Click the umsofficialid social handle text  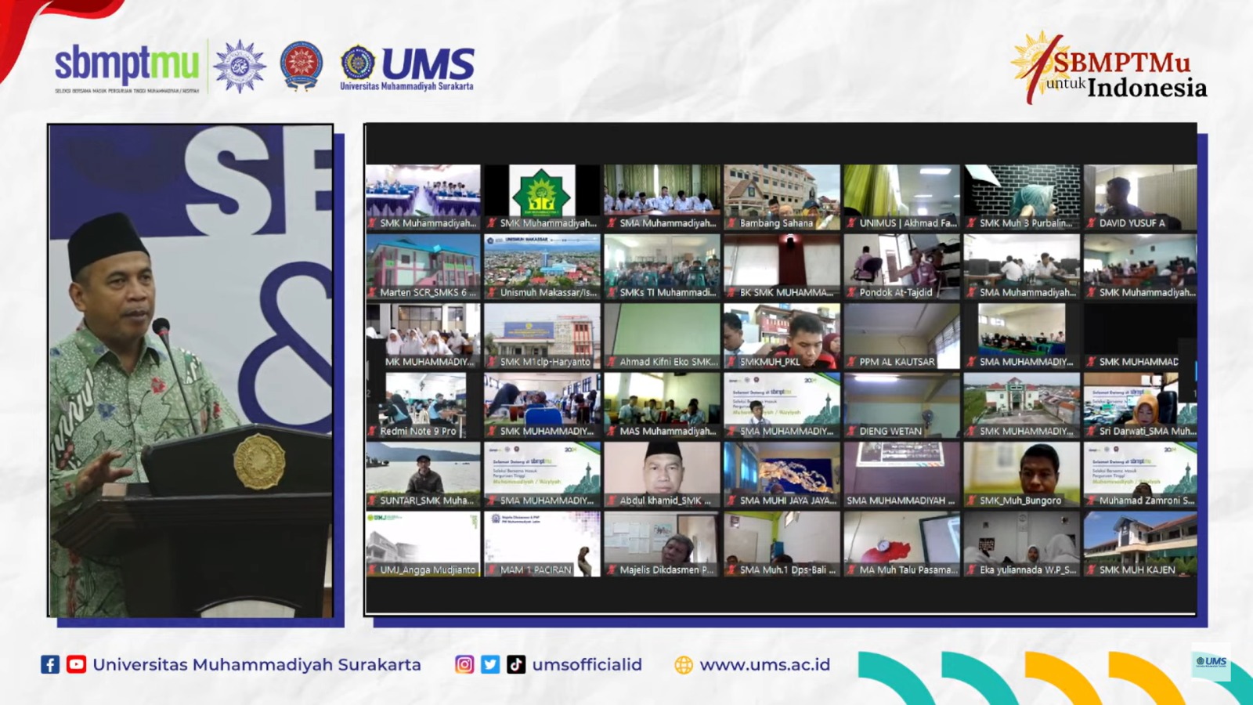(x=587, y=665)
